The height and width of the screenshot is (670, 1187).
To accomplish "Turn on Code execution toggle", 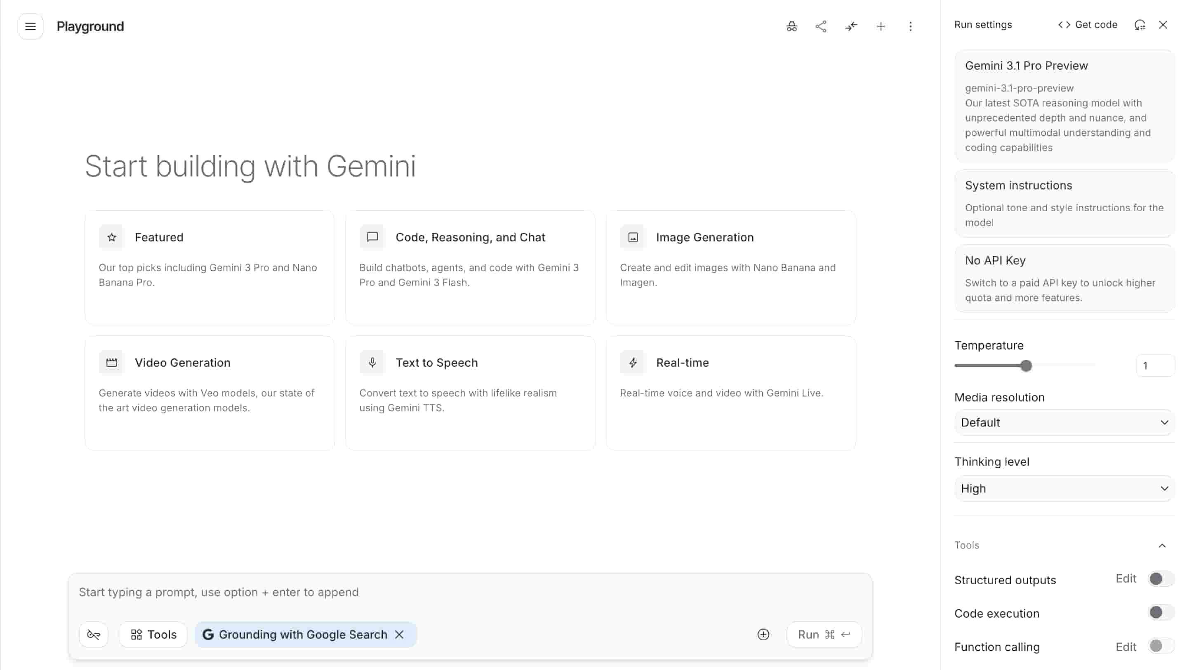I will tap(1160, 612).
